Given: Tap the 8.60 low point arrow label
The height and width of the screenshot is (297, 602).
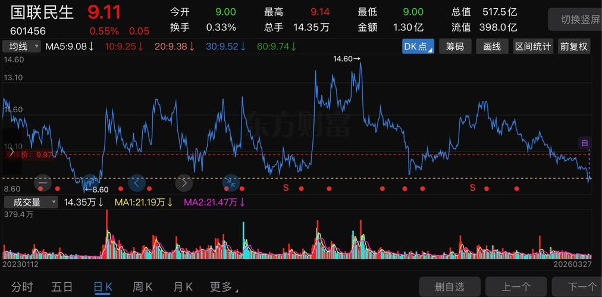Looking at the screenshot, I should coord(97,189).
